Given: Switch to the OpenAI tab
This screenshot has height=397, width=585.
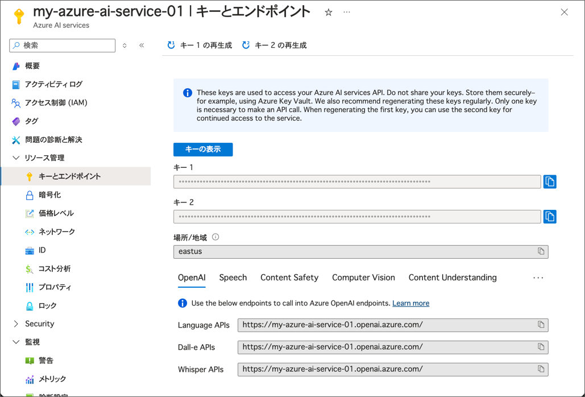Looking at the screenshot, I should pos(192,278).
